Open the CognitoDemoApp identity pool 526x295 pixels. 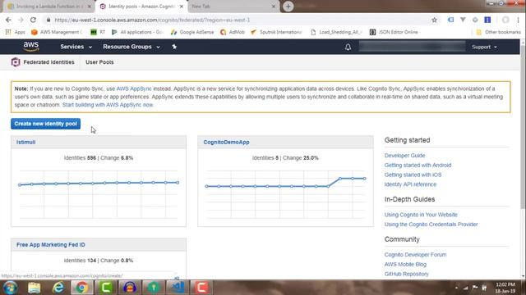(226, 142)
